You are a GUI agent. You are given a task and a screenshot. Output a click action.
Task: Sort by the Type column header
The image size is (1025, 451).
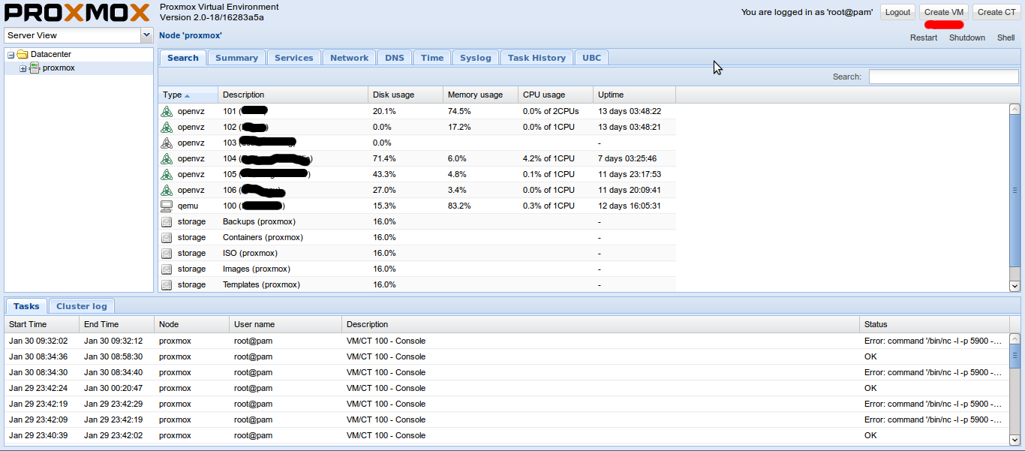[x=188, y=95]
